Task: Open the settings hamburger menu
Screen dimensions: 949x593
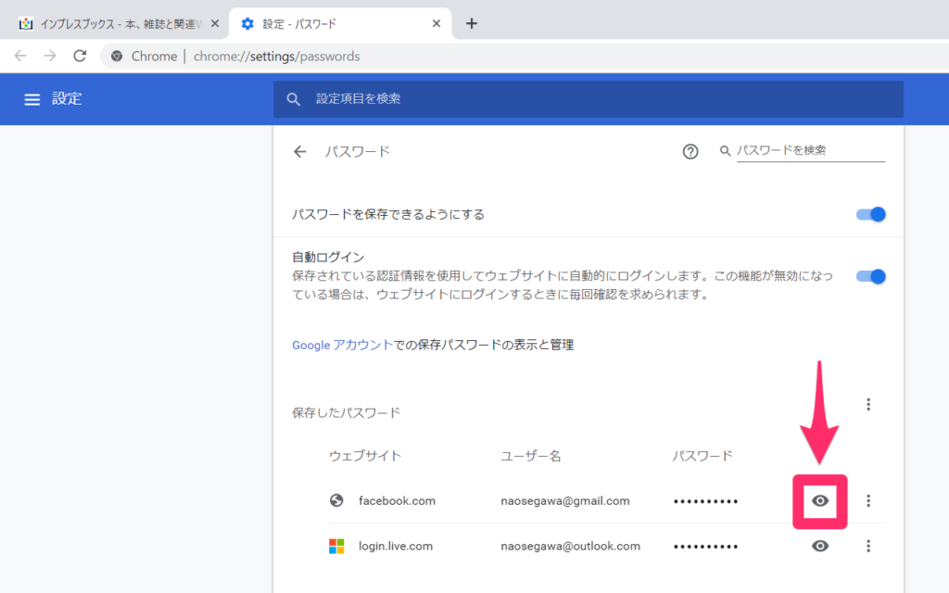Action: click(x=32, y=99)
